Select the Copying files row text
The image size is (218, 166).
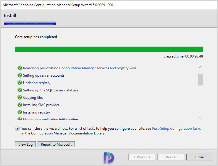pyautogui.click(x=33, y=98)
